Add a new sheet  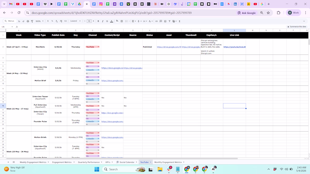8,162
